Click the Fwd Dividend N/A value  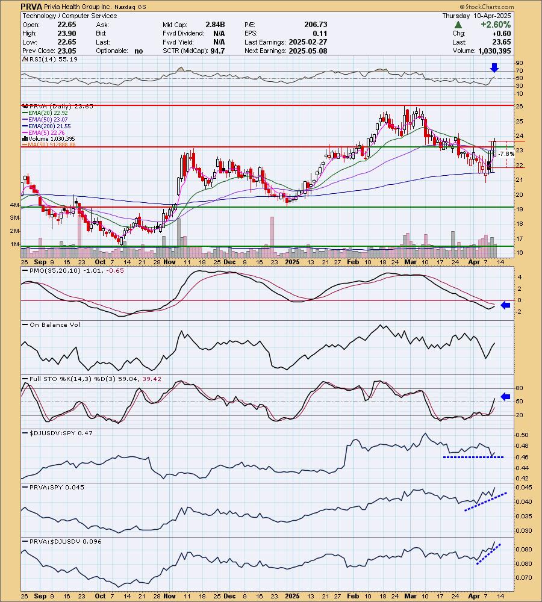coord(219,33)
